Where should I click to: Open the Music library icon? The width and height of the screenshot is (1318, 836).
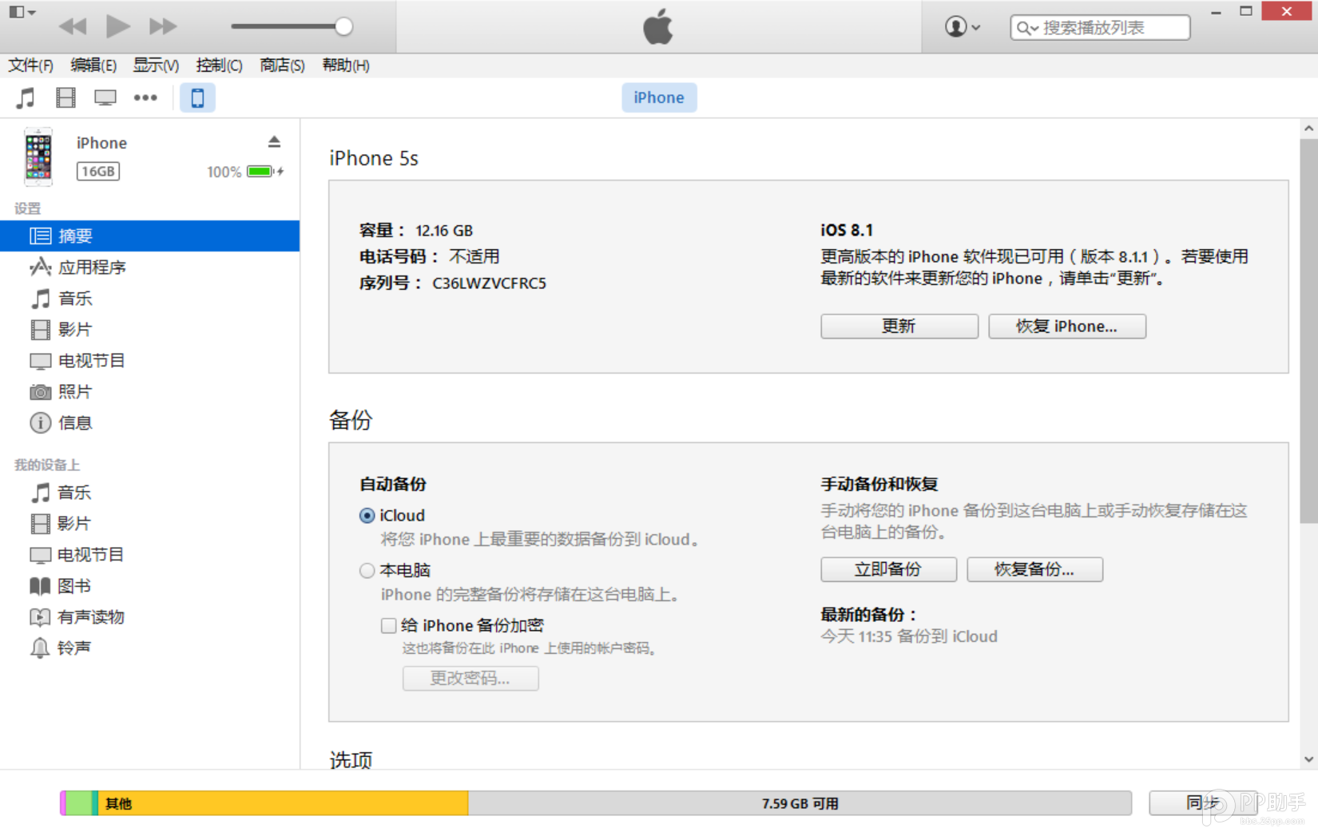coord(25,97)
